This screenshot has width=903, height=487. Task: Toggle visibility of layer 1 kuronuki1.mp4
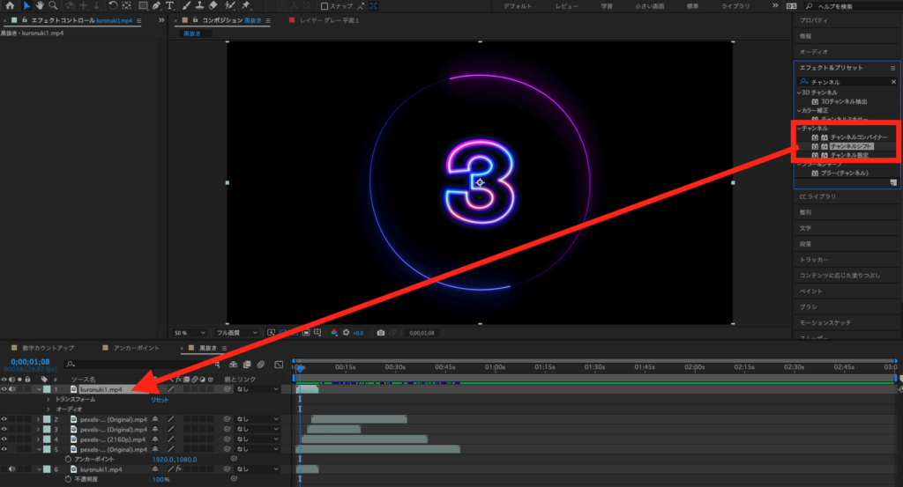tap(4, 388)
